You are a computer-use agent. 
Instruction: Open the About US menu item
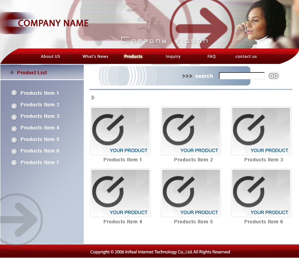click(51, 57)
